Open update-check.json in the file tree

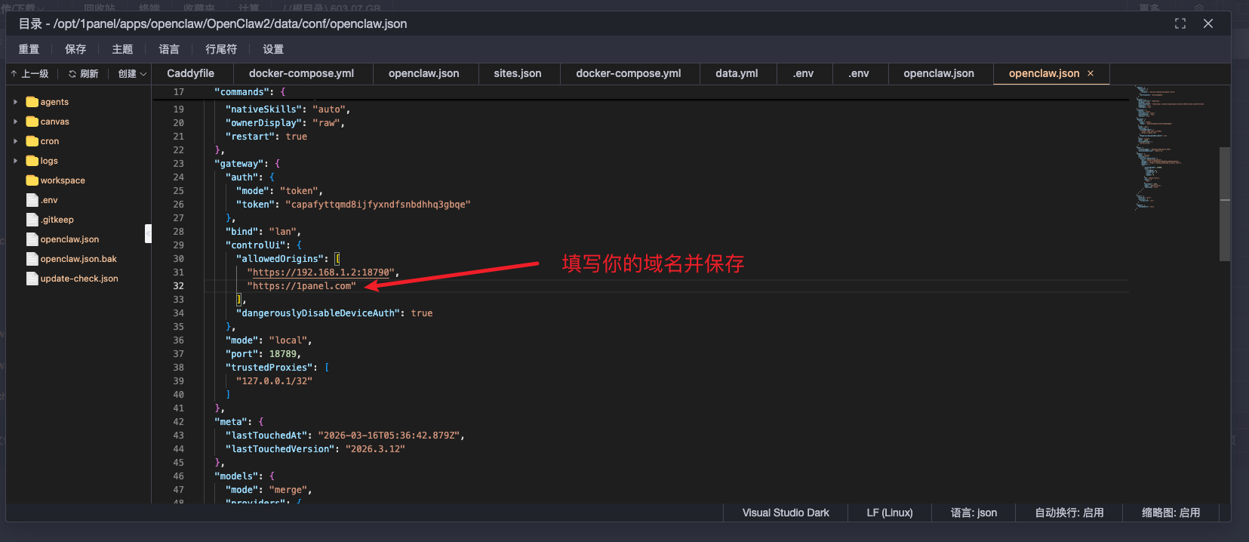(x=78, y=279)
